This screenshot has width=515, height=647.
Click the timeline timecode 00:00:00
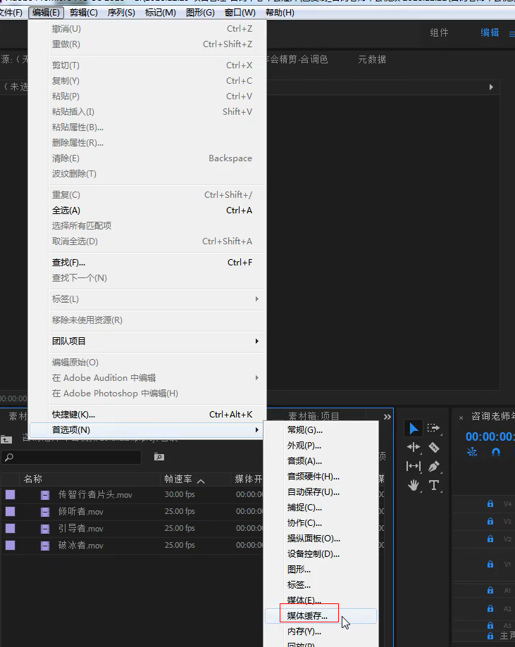pos(490,436)
